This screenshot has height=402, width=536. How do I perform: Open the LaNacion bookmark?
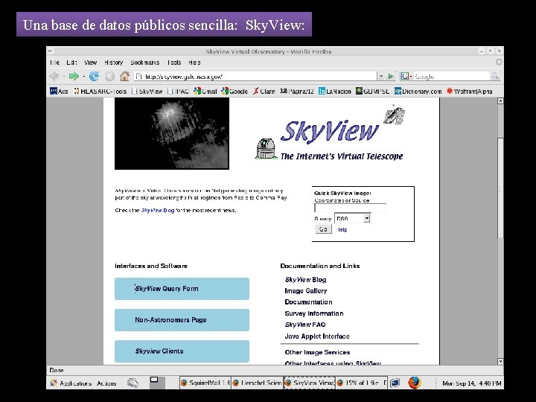click(x=335, y=92)
